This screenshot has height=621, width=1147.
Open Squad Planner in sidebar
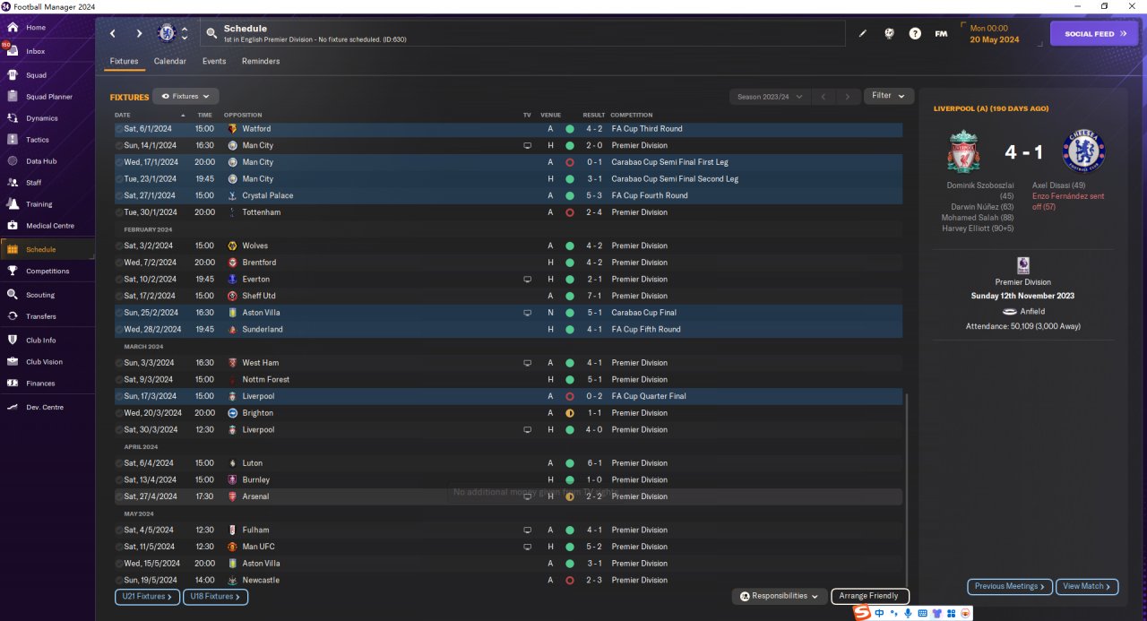click(x=47, y=97)
